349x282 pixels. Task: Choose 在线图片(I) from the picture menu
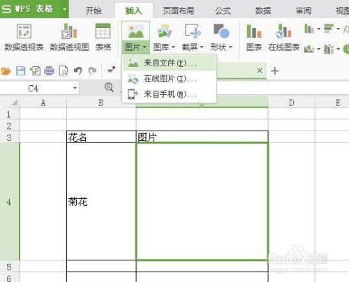point(170,79)
